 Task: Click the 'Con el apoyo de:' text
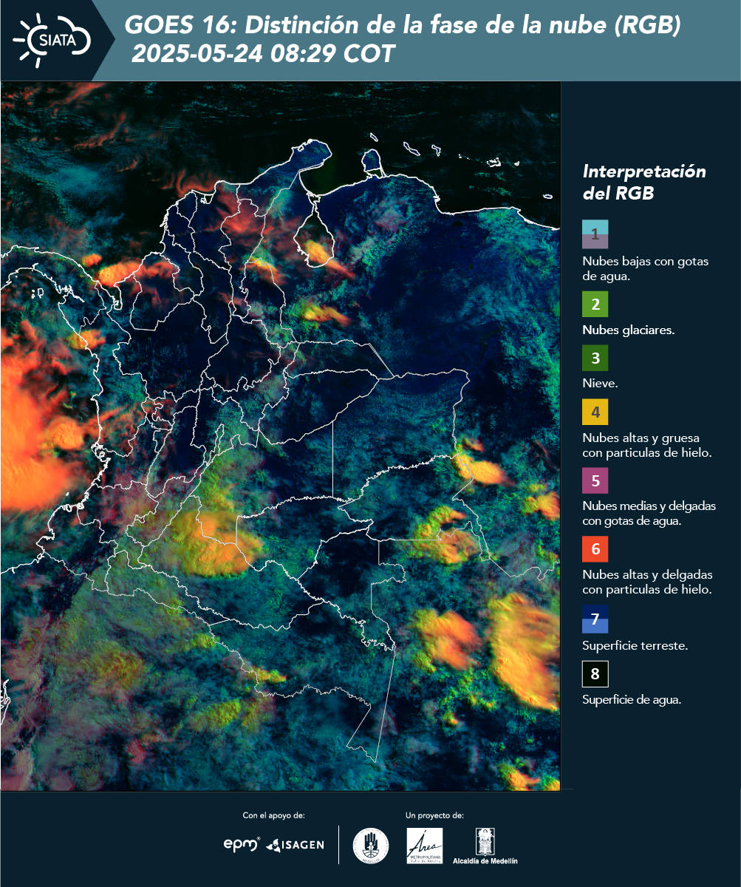click(x=273, y=815)
